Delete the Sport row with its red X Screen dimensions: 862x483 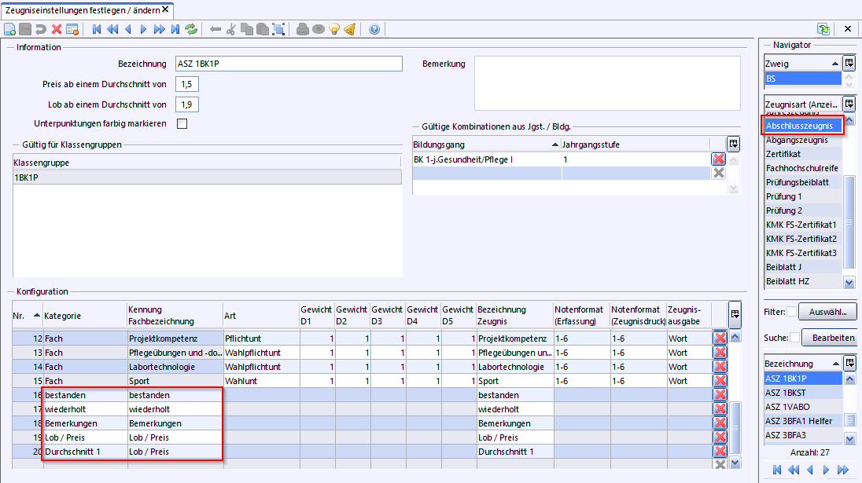tap(720, 381)
